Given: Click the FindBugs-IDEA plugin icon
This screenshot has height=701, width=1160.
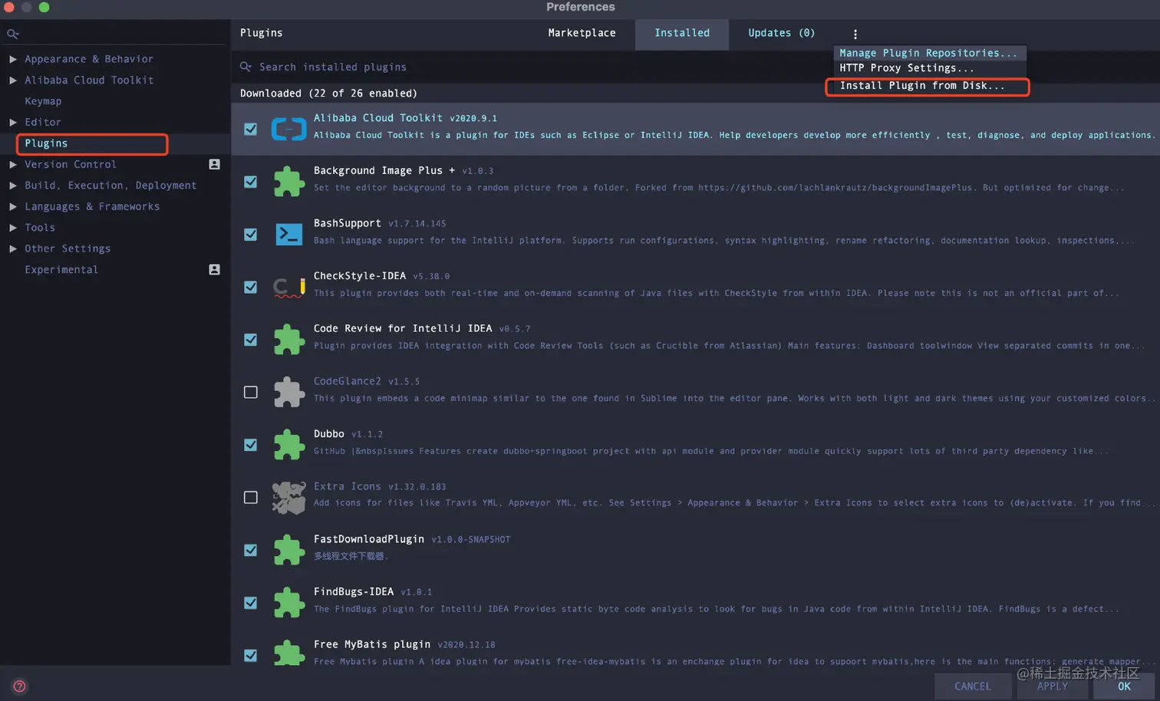Looking at the screenshot, I should [x=288, y=603].
